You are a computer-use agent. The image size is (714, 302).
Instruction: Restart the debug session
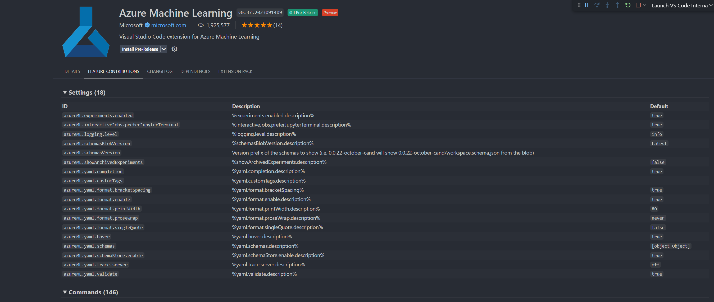coord(628,5)
